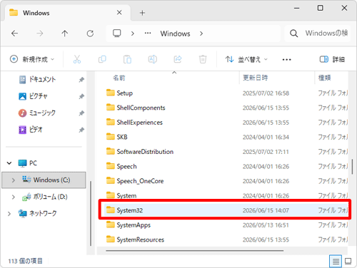Sort by the 種類 column header
357x268 pixels.
point(324,78)
